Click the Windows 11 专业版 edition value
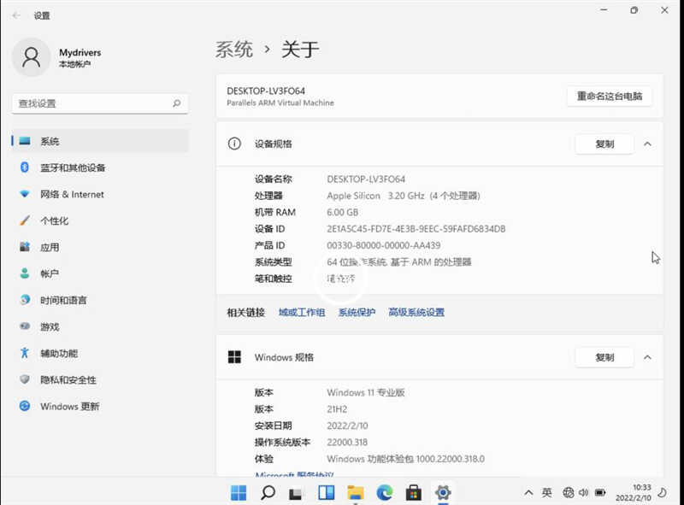 pos(366,392)
